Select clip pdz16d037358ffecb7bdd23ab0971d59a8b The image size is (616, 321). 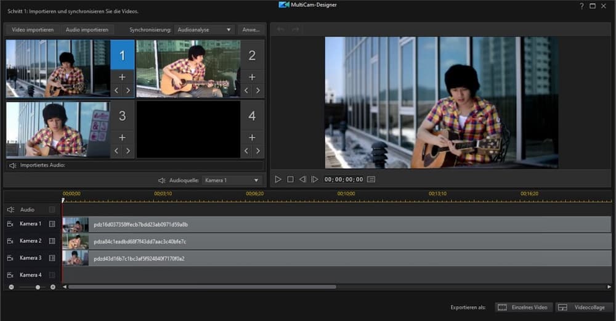pyautogui.click(x=337, y=224)
